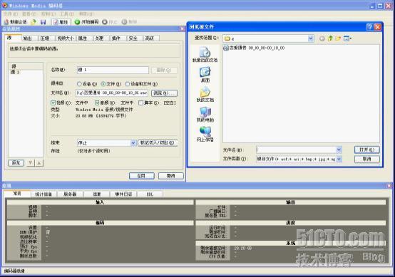Create new folder in browse dialog

pos(338,38)
